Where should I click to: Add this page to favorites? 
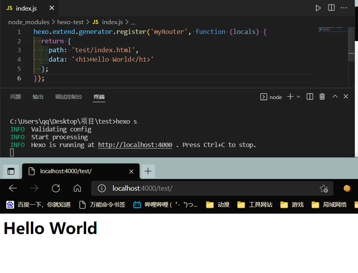(324, 189)
